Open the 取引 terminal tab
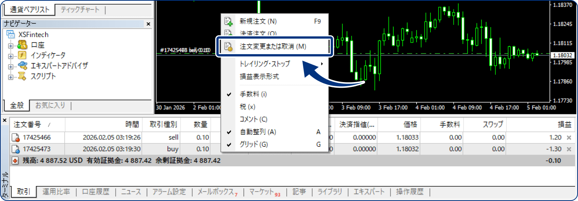578x201 pixels. tap(24, 192)
